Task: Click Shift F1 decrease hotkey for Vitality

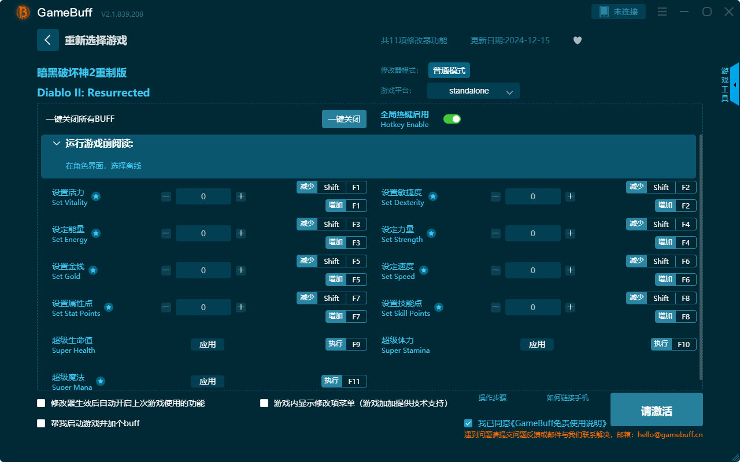Action: (332, 187)
